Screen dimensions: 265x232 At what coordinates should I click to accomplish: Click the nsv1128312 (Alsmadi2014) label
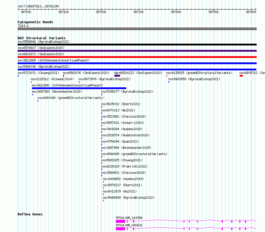coord(52,79)
